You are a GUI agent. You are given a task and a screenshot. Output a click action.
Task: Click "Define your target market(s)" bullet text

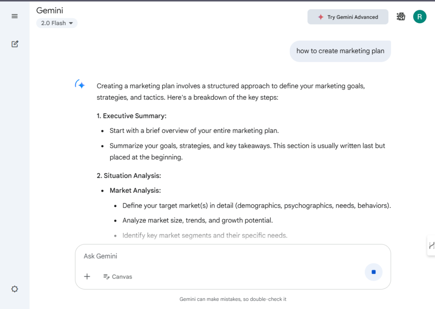click(x=257, y=205)
